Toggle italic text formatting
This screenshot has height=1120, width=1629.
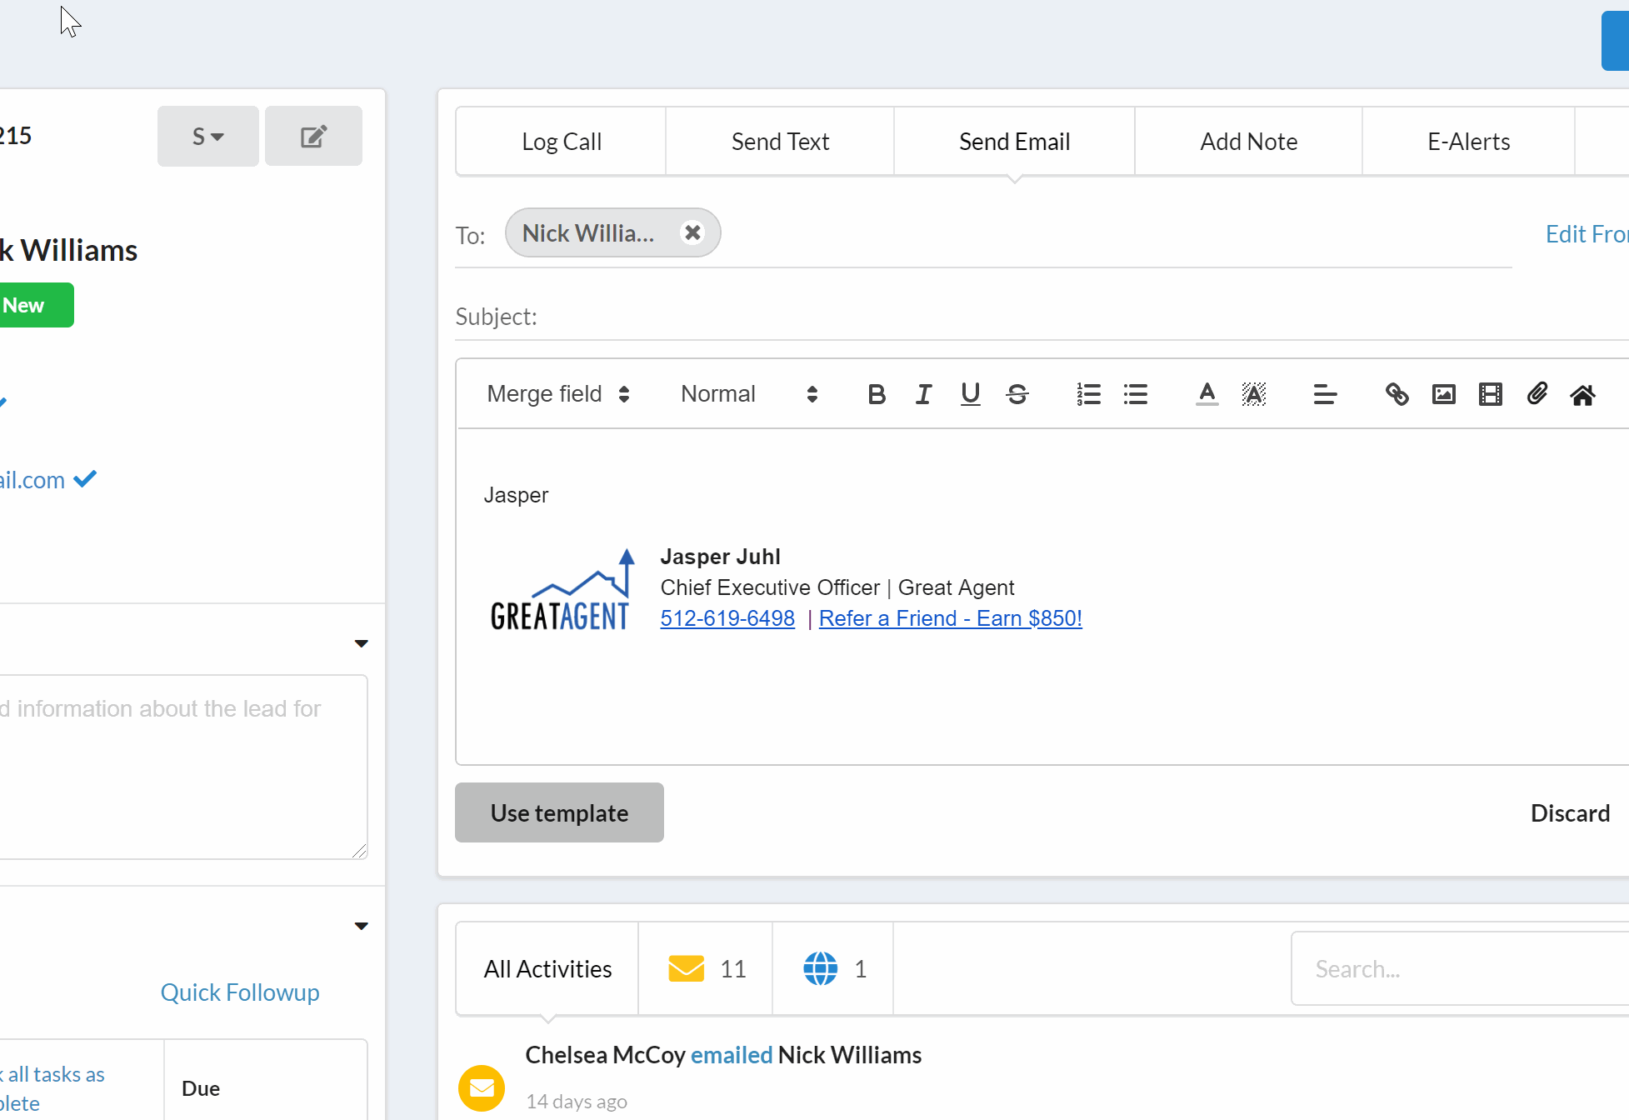tap(923, 394)
